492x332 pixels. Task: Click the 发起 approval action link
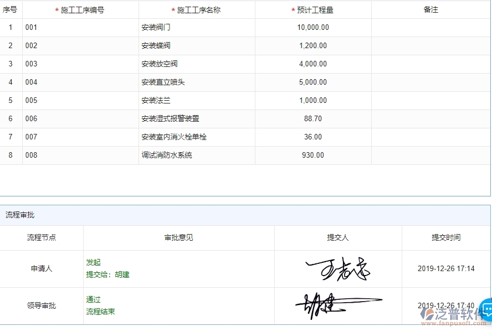[93, 263]
